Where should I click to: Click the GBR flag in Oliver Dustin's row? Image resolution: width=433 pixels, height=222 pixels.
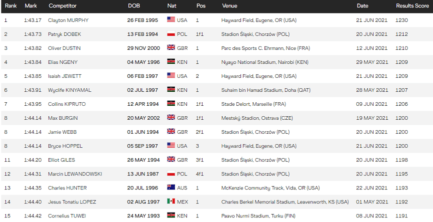[171, 48]
